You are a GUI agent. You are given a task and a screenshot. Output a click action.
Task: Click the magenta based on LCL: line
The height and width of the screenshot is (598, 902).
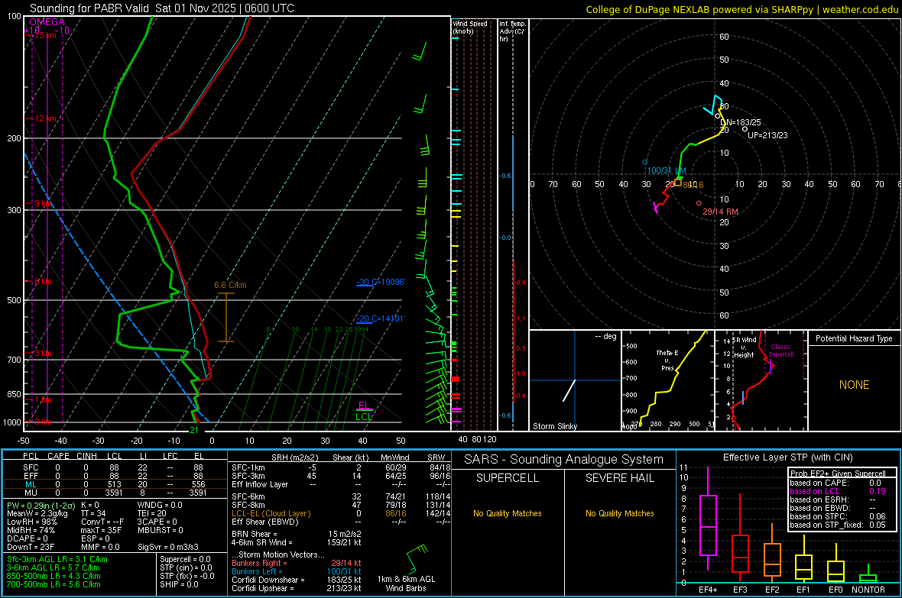[x=838, y=491]
